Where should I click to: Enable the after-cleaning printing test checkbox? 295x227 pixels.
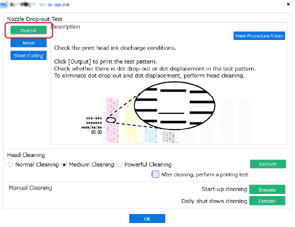coord(155,174)
